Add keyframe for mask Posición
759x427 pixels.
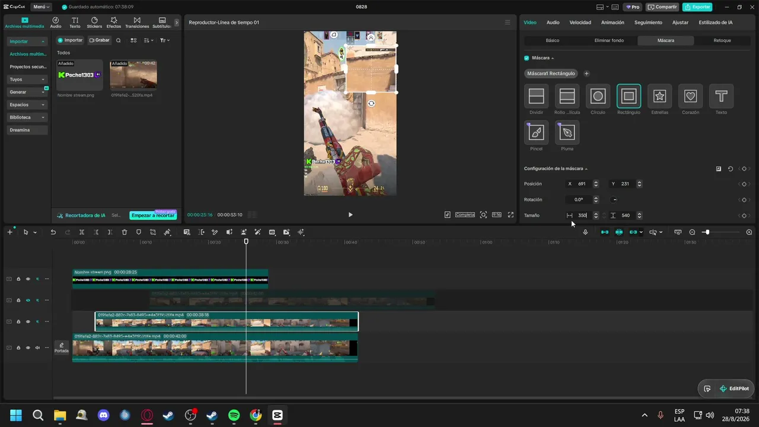(744, 184)
